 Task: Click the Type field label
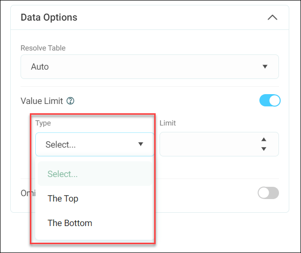[43, 123]
